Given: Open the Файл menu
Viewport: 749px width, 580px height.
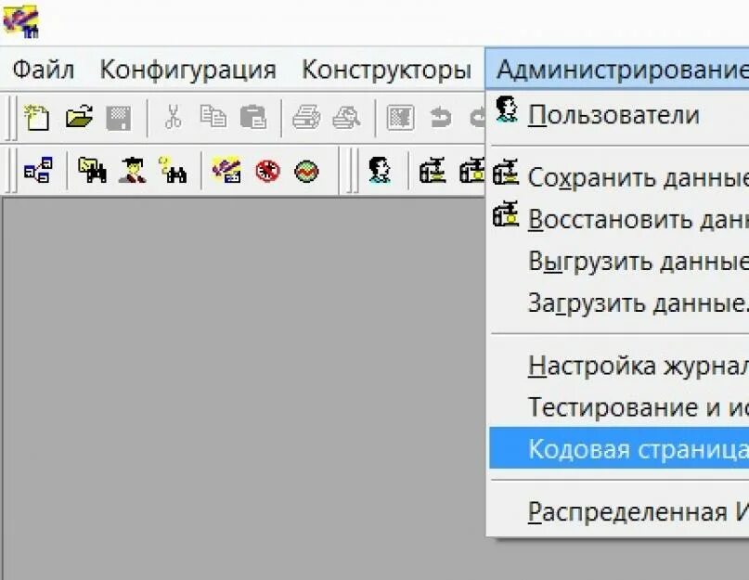Looking at the screenshot, I should (44, 70).
